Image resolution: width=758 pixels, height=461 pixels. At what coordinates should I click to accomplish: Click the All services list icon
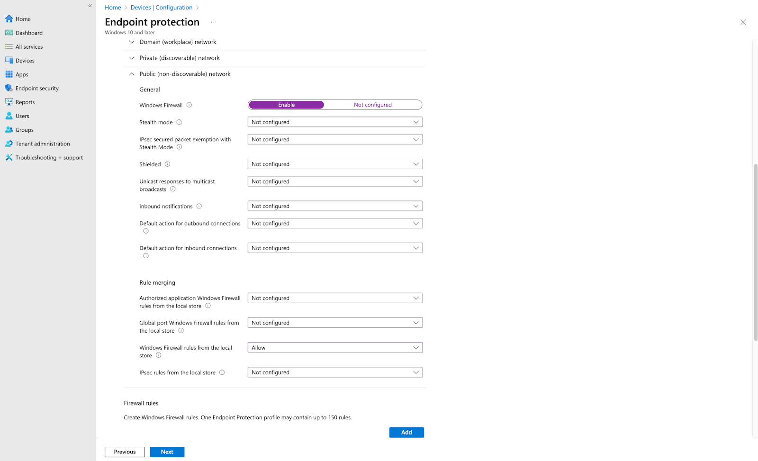tap(9, 46)
